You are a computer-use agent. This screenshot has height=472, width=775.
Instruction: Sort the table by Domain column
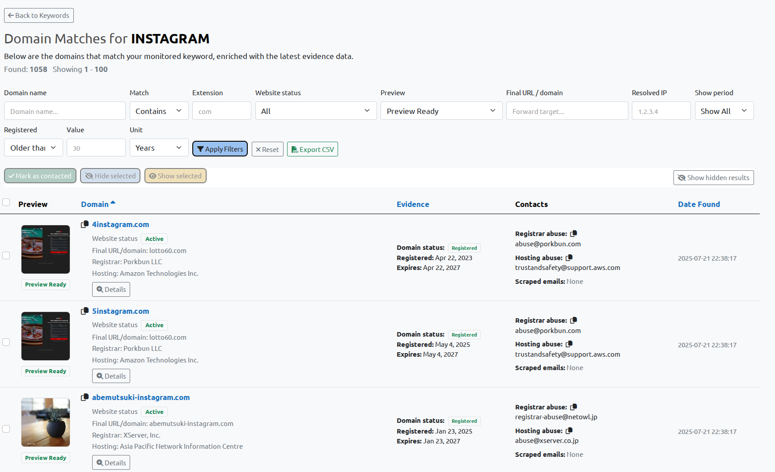pyautogui.click(x=95, y=204)
